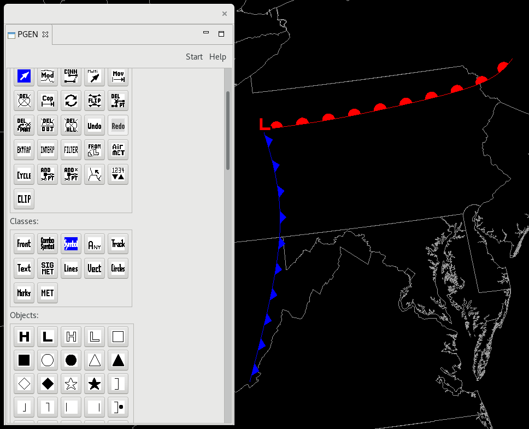Pick the Select arrow tool
Image resolution: width=529 pixels, height=429 pixels.
(x=24, y=76)
